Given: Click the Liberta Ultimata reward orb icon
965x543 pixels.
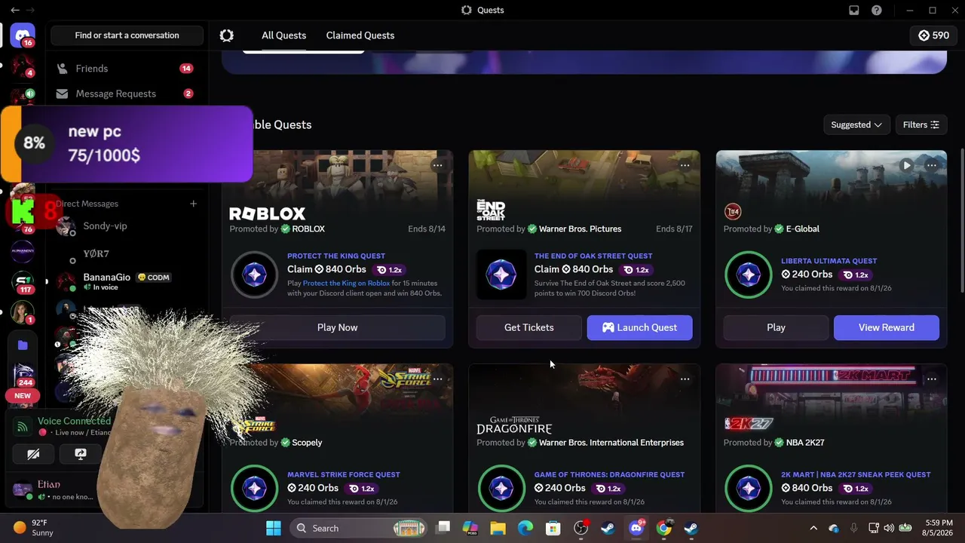Looking at the screenshot, I should coord(749,275).
